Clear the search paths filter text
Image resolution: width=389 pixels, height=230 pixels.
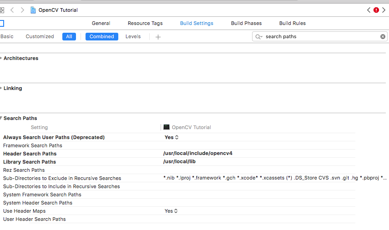click(x=383, y=36)
